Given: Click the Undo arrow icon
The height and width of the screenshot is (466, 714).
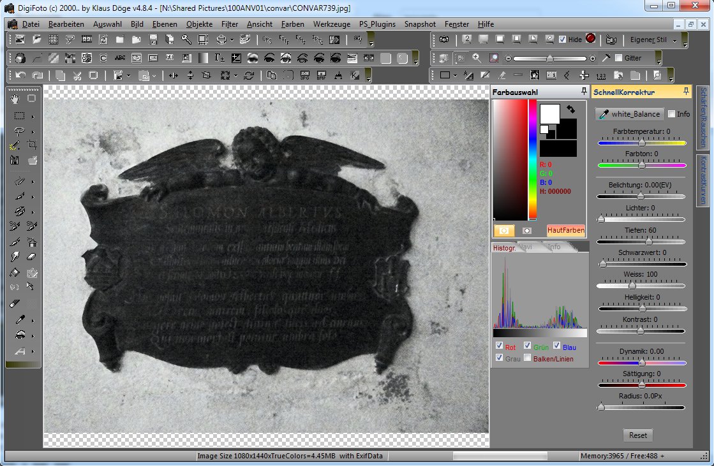Looking at the screenshot, I should [x=20, y=75].
